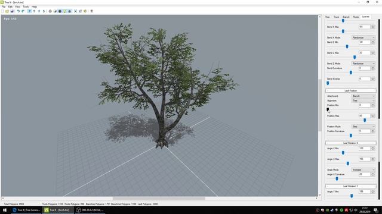Switch to the Trunk tab
The width and height of the screenshot is (382, 214).
tap(336, 17)
